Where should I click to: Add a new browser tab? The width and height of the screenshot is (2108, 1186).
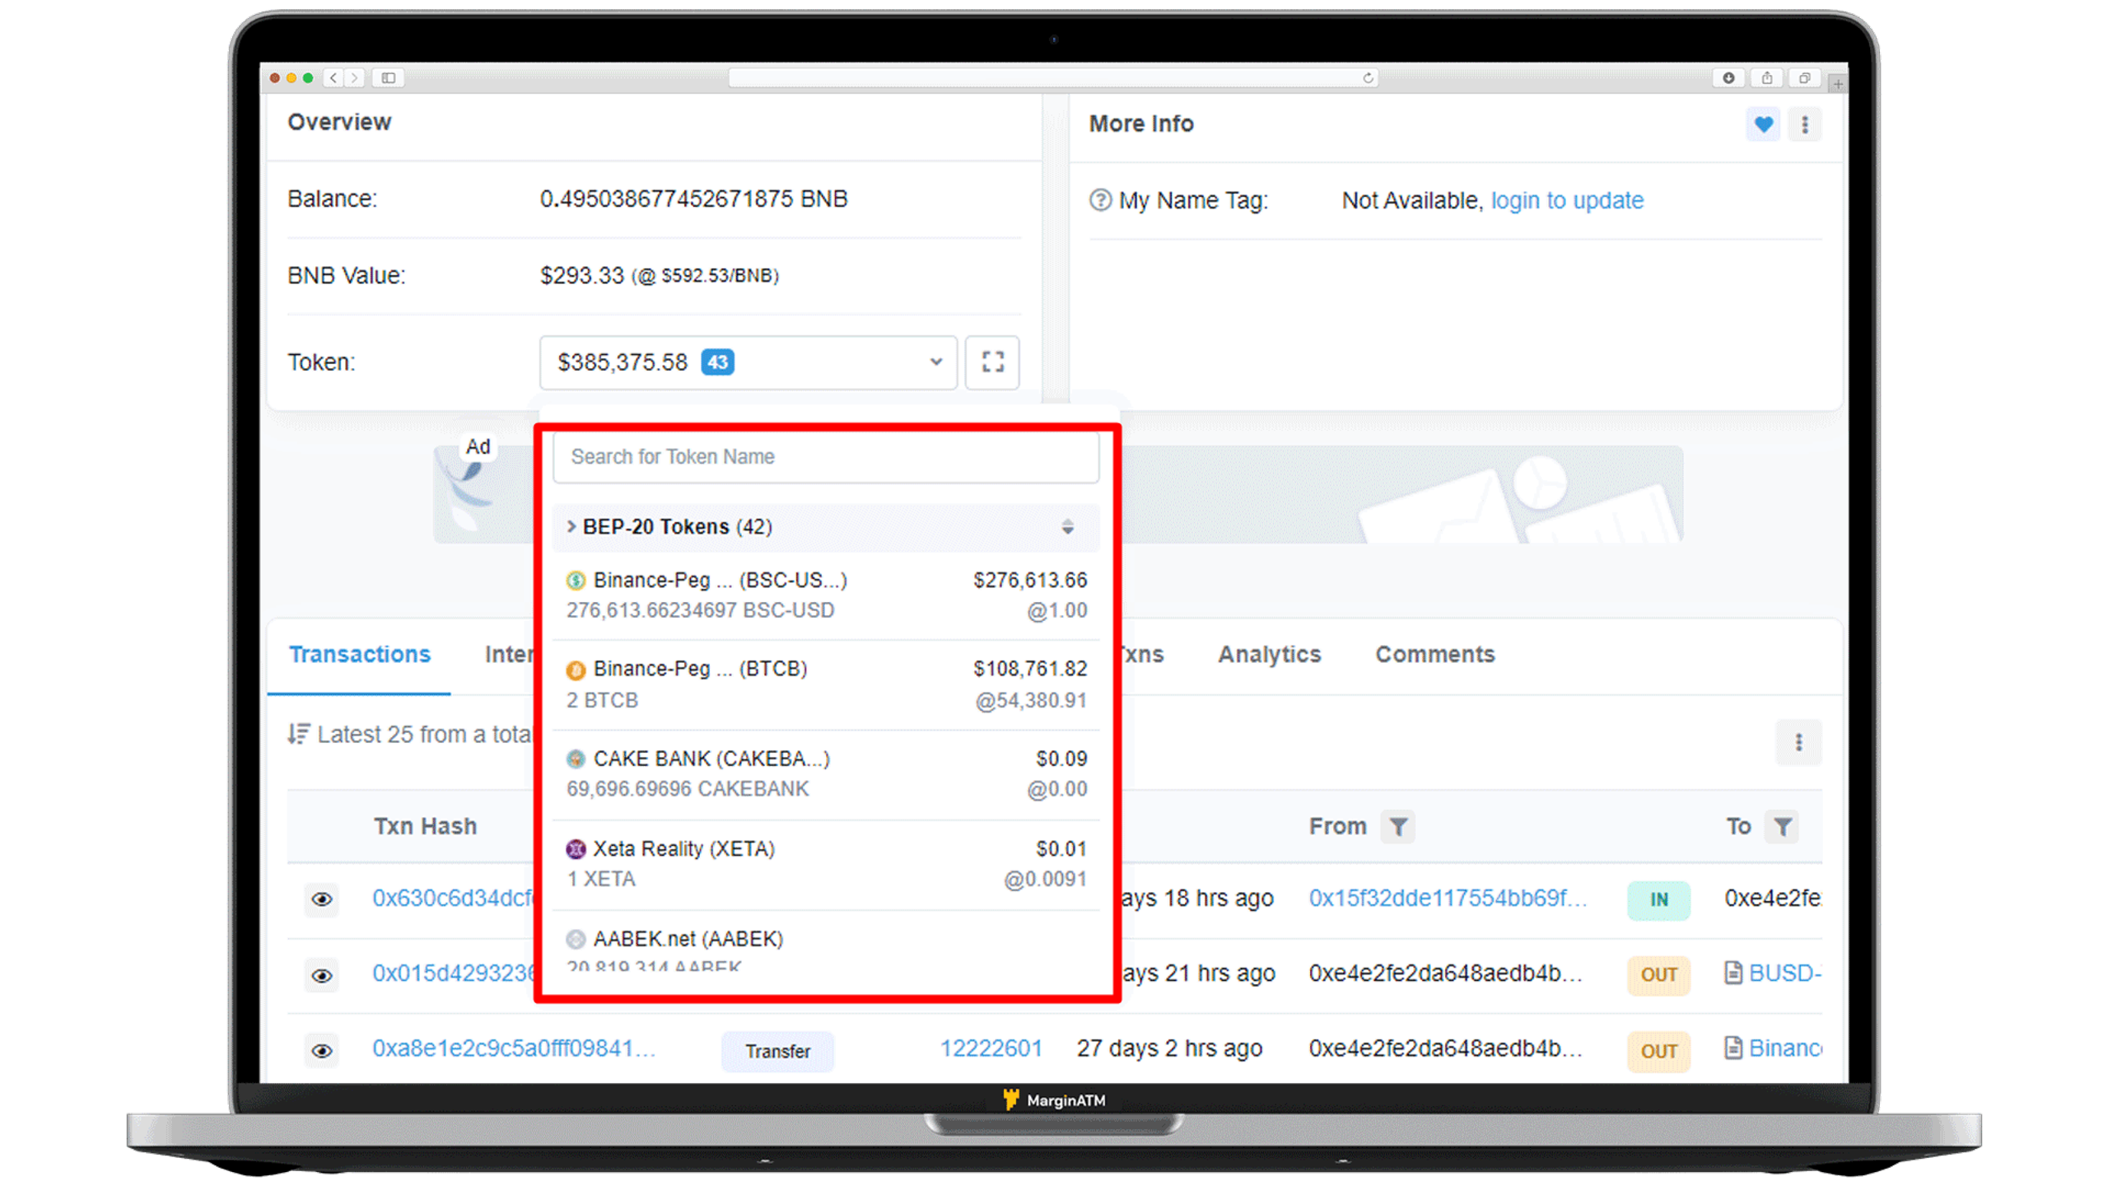coord(1838,83)
